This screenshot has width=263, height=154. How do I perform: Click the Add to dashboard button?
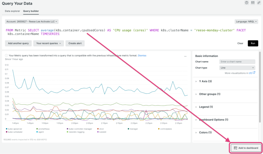[x=246, y=148]
